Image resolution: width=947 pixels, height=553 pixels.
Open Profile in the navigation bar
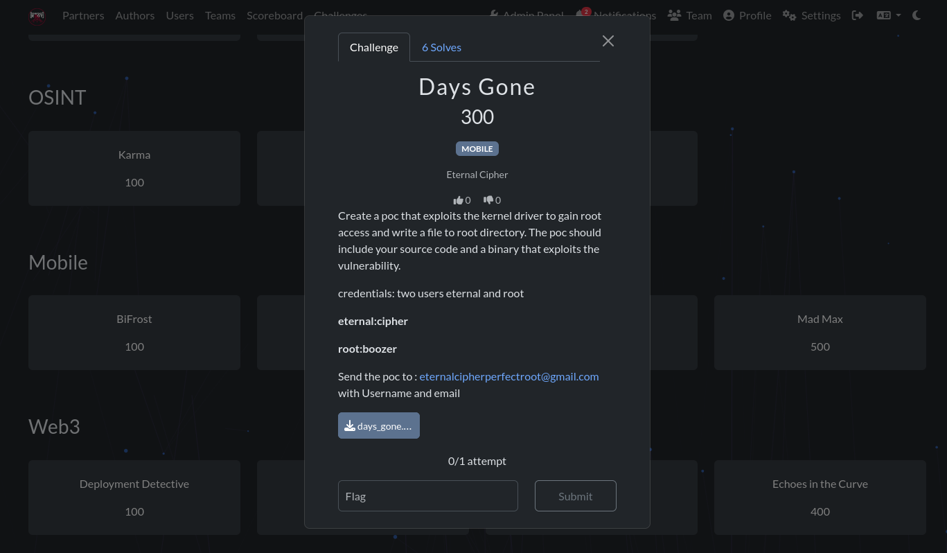click(x=747, y=15)
